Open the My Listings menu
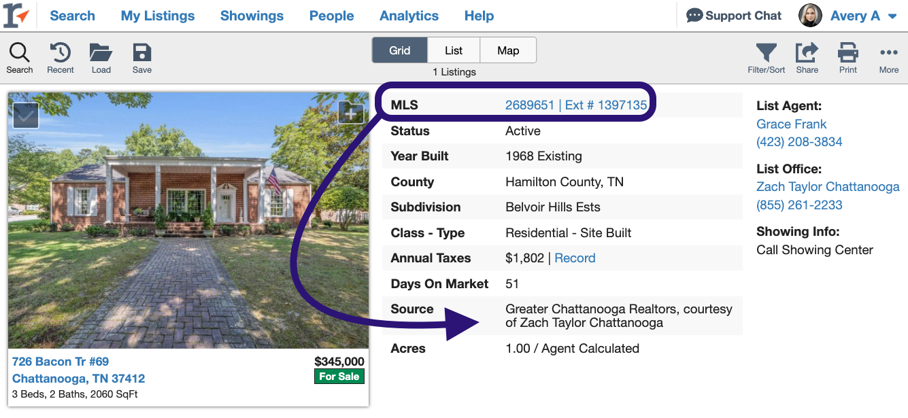The width and height of the screenshot is (908, 418). [157, 16]
